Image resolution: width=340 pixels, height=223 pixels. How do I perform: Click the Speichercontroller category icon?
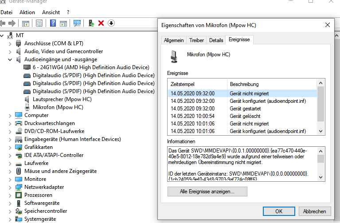coord(19,211)
